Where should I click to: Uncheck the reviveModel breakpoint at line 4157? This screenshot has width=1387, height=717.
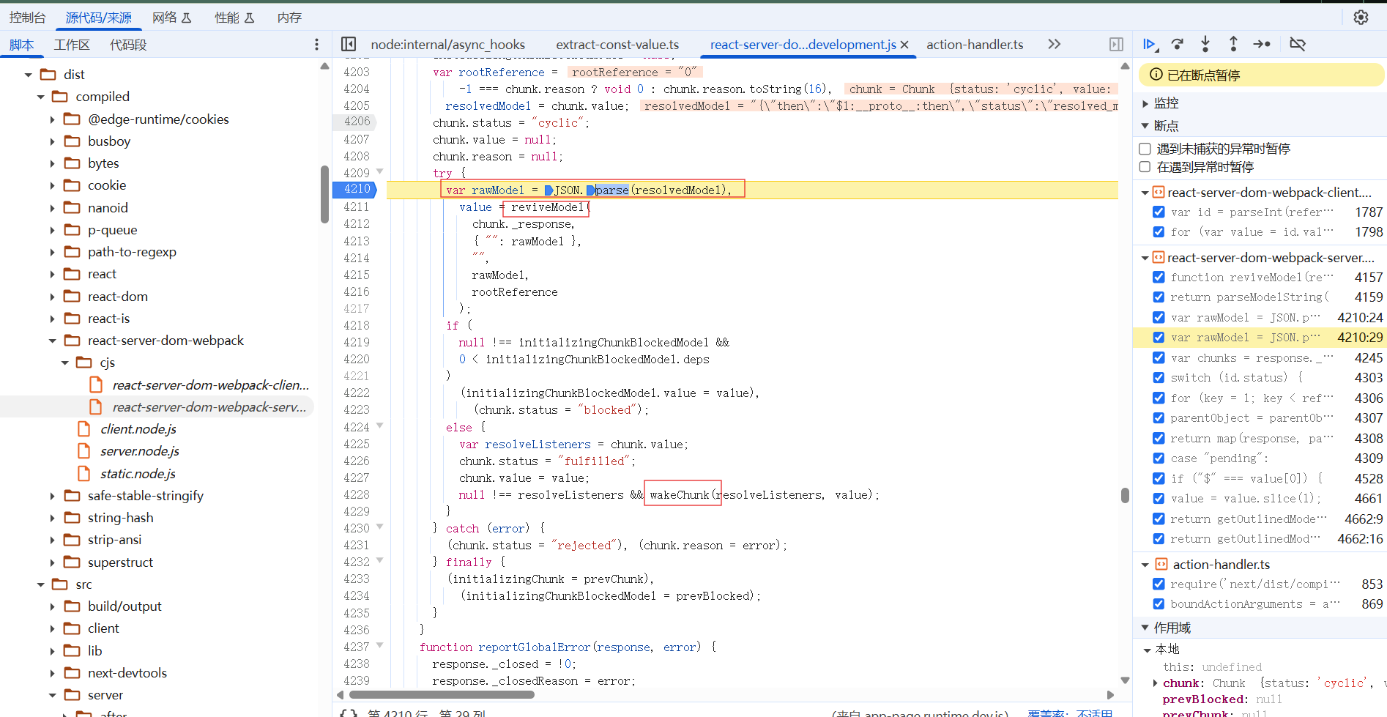(1159, 278)
